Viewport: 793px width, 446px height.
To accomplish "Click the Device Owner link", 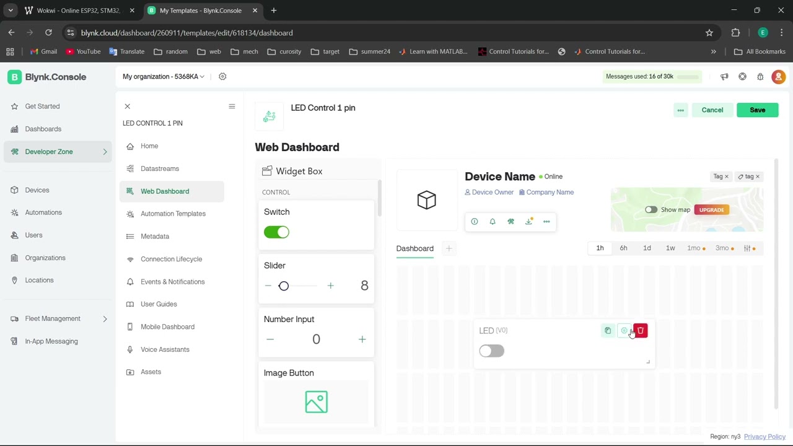I will pyautogui.click(x=489, y=193).
